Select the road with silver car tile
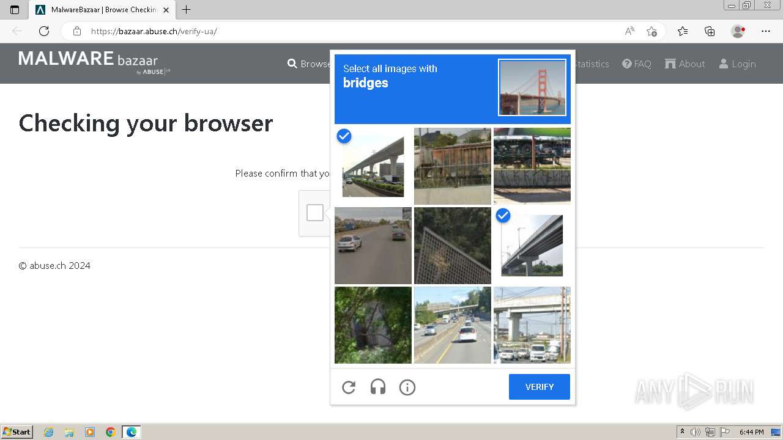The image size is (783, 440). coord(373,246)
